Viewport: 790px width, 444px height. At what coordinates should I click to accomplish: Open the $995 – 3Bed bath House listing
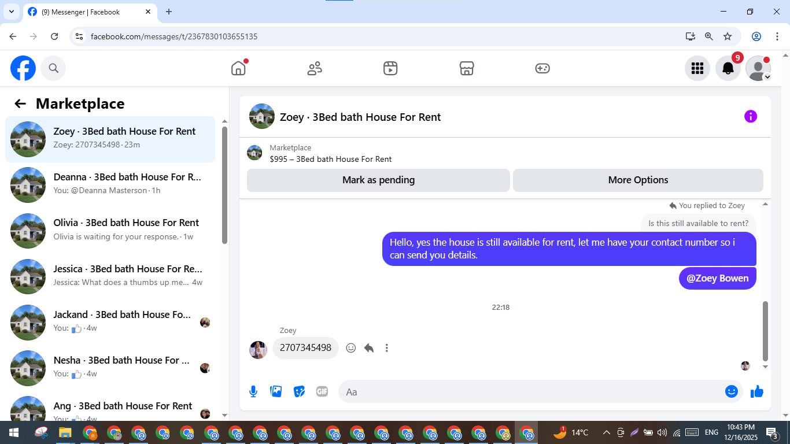click(331, 159)
